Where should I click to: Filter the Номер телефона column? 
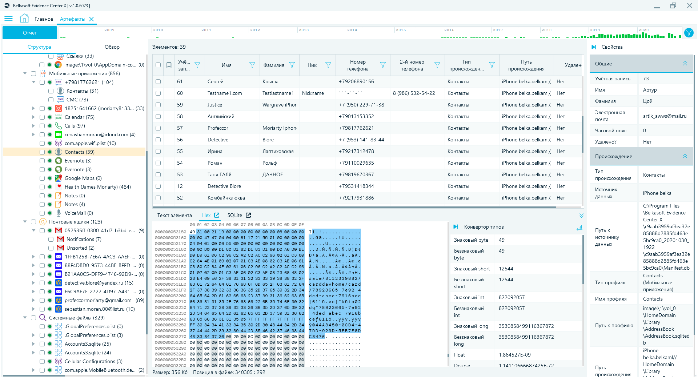pos(383,65)
